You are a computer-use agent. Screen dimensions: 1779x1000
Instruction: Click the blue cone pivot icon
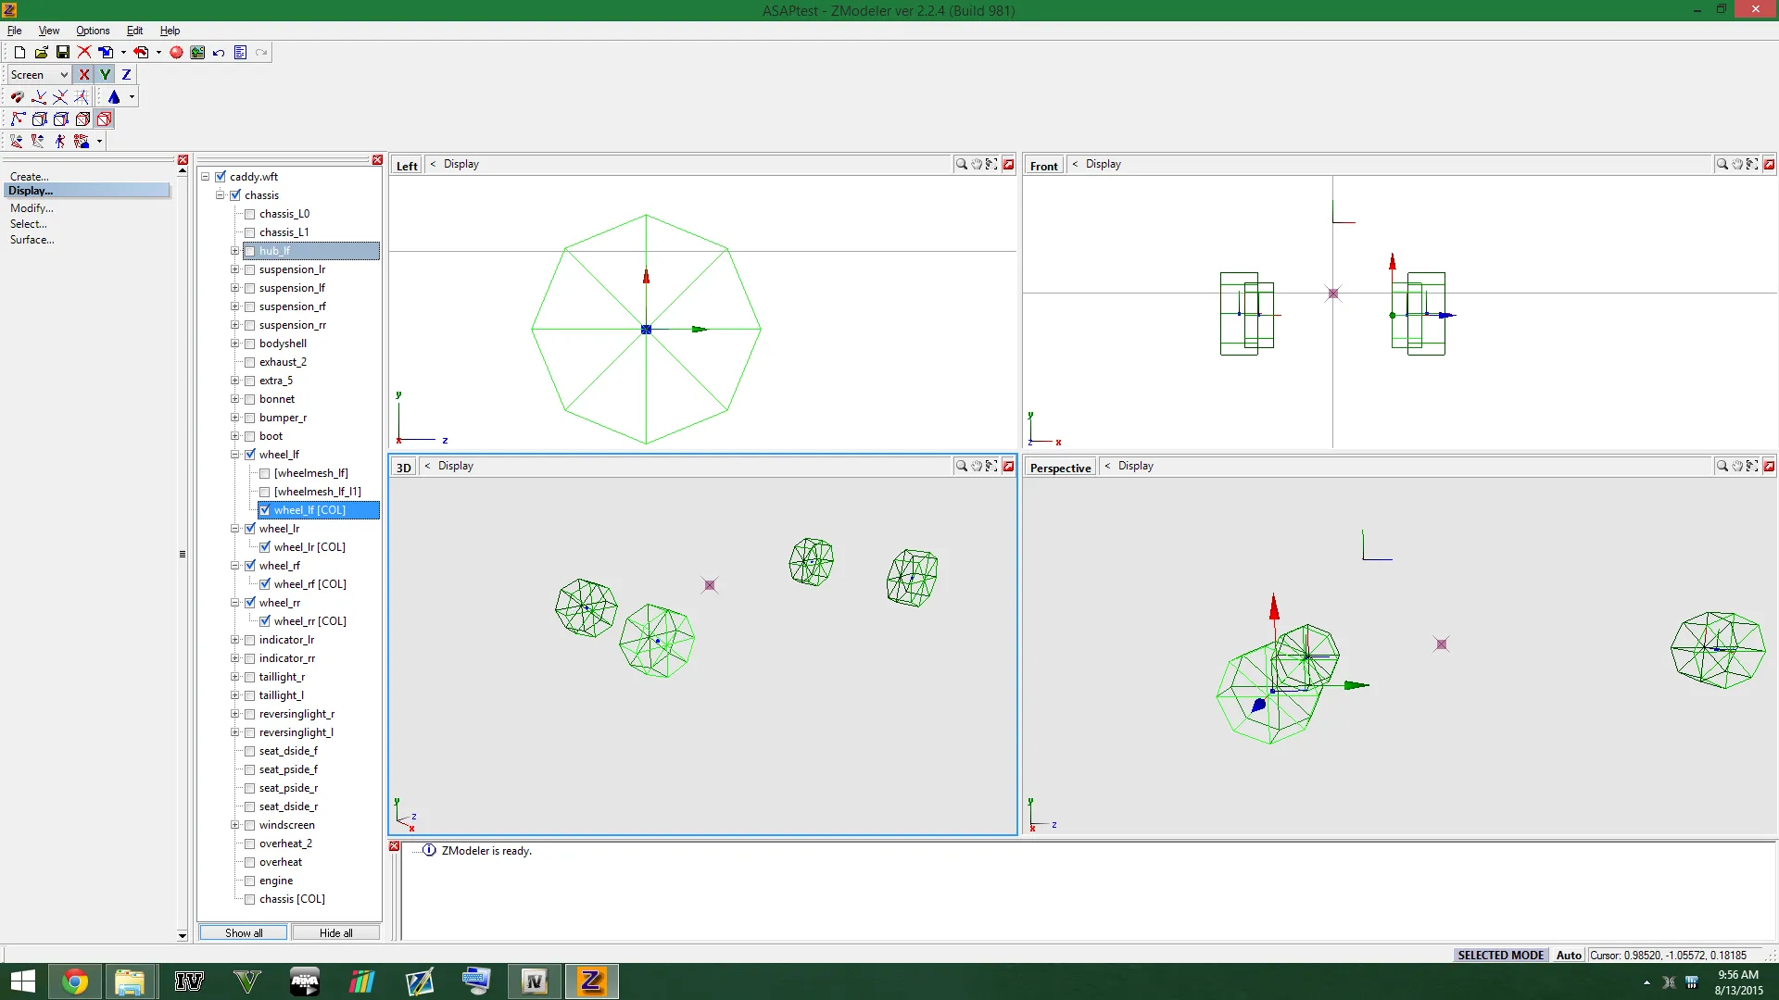[114, 97]
